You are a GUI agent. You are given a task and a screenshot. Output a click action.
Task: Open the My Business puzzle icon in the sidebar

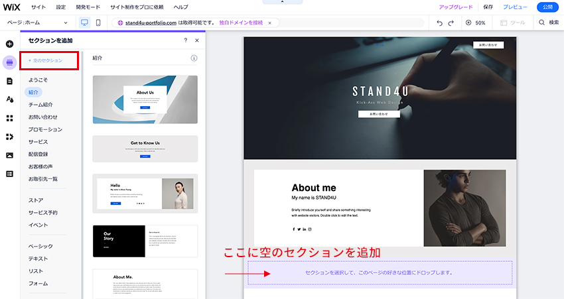point(10,137)
